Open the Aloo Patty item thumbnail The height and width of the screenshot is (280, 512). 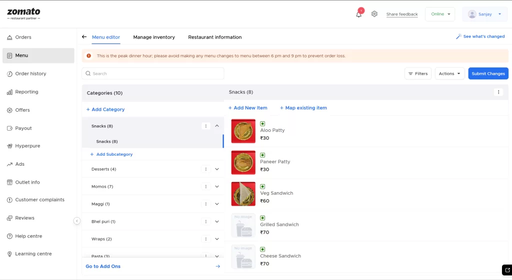click(243, 131)
